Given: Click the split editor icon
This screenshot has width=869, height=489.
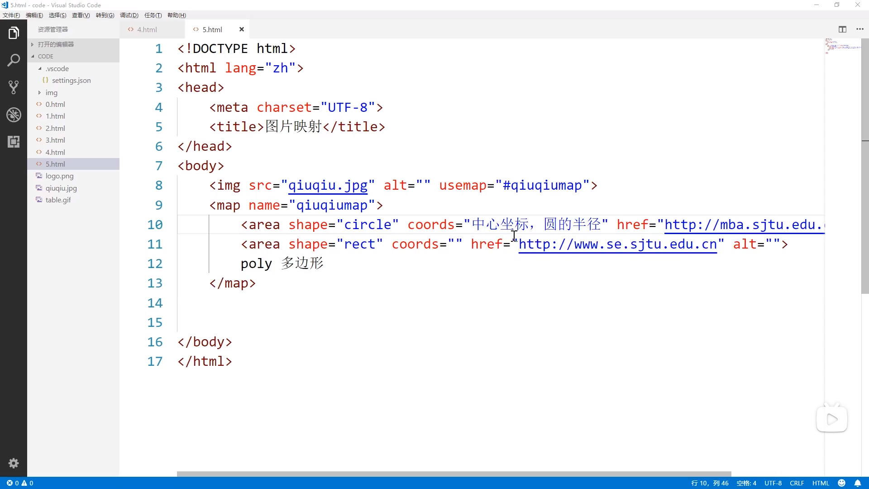Looking at the screenshot, I should click(842, 29).
